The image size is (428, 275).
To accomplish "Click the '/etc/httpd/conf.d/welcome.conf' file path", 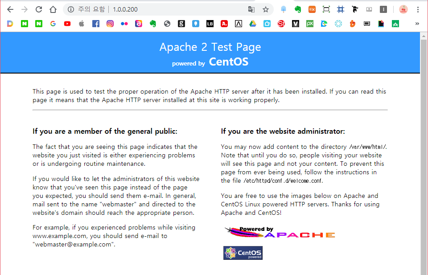I will point(283,181).
